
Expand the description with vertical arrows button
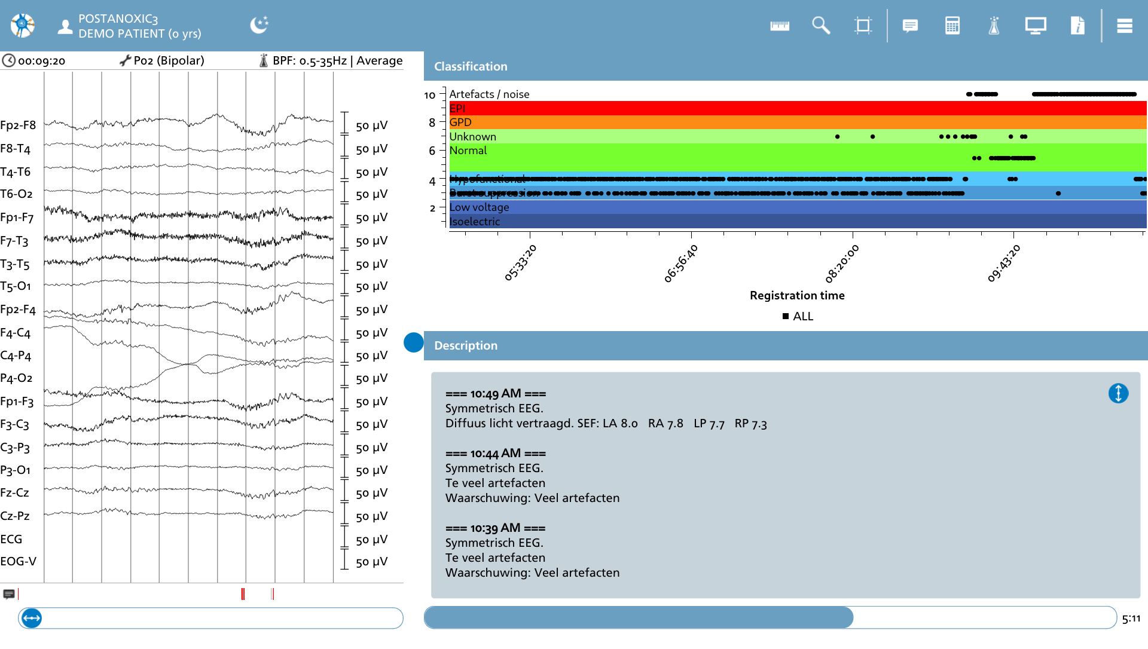[x=1118, y=393]
